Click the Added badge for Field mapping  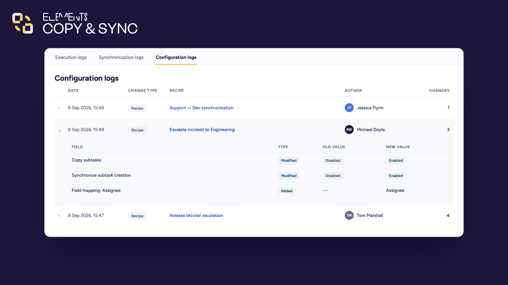[x=287, y=191]
